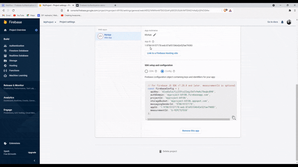This screenshot has height=167, width=298.
Task: Open Authentication in sidebar
Action: tap(16, 46)
